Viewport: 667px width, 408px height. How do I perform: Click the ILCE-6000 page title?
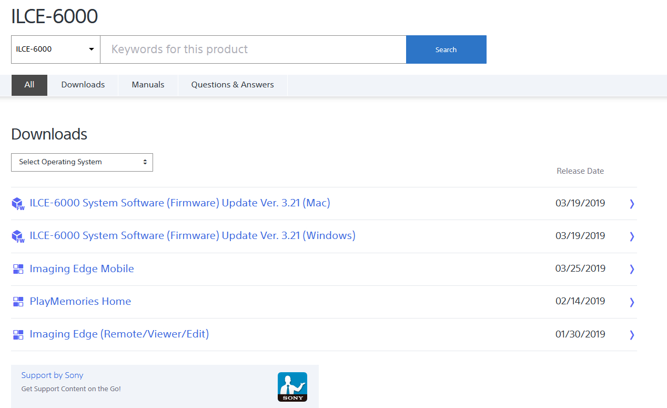(54, 16)
